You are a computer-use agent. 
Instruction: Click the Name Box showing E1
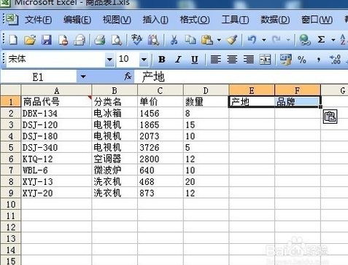39,77
